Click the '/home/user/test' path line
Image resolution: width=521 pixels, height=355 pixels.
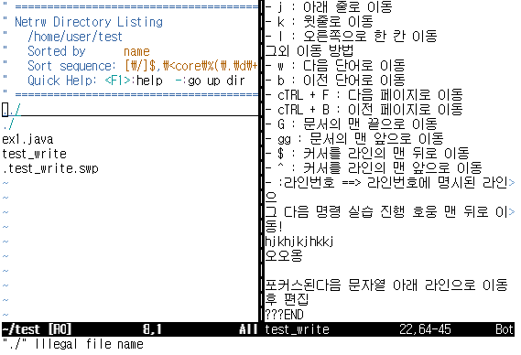[x=75, y=37]
